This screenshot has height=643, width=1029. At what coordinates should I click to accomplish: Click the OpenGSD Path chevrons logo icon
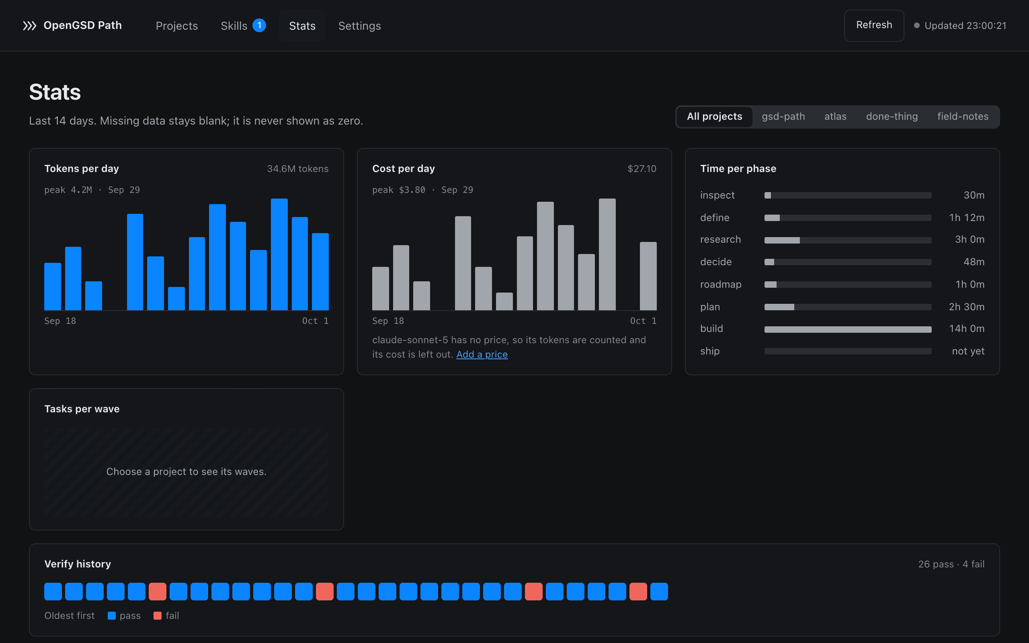click(29, 25)
